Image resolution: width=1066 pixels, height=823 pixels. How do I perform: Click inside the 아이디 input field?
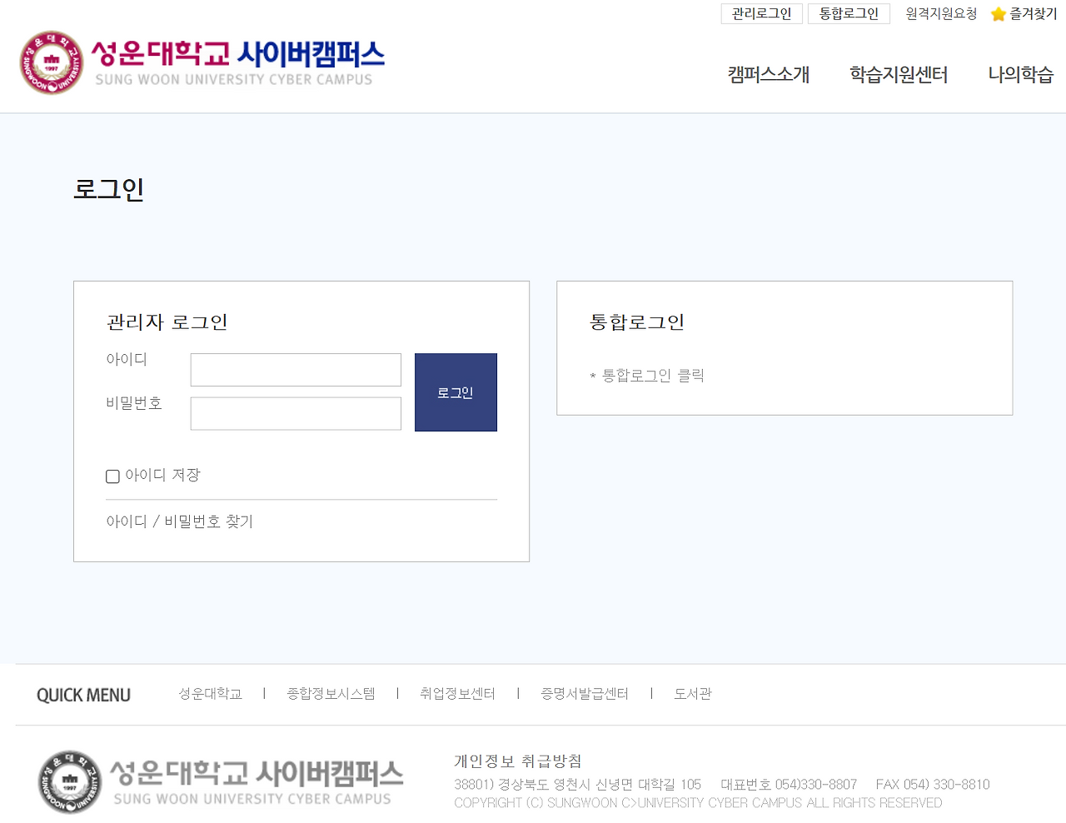click(x=295, y=369)
